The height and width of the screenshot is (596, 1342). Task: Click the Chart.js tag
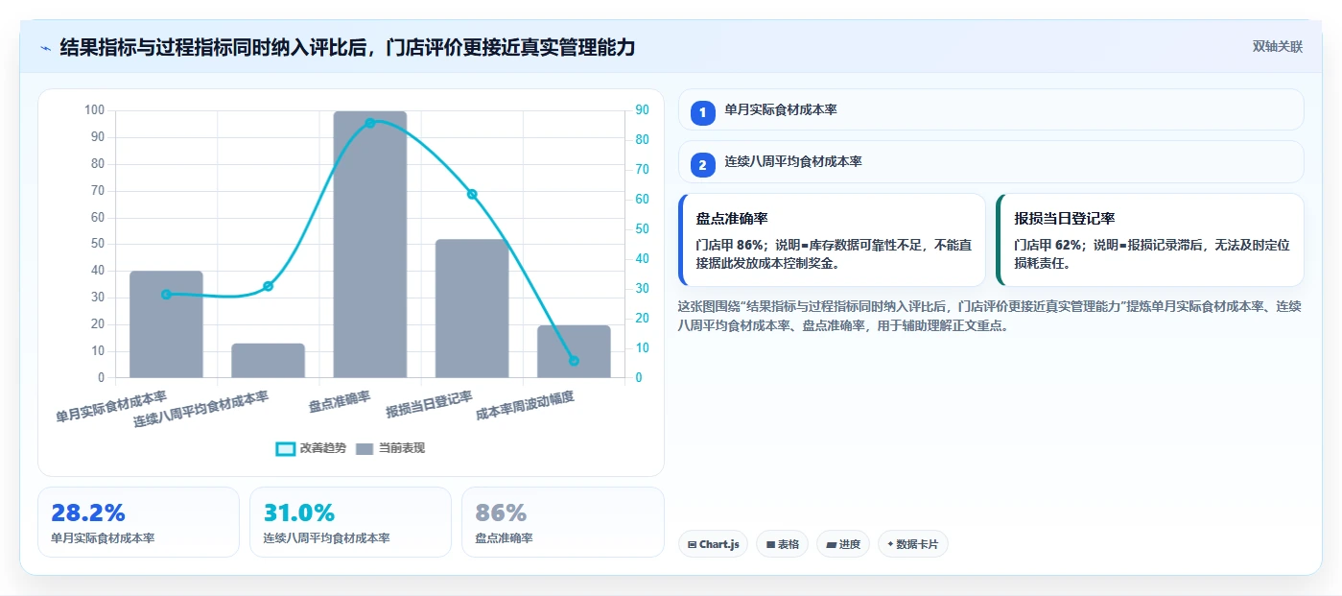pyautogui.click(x=713, y=544)
